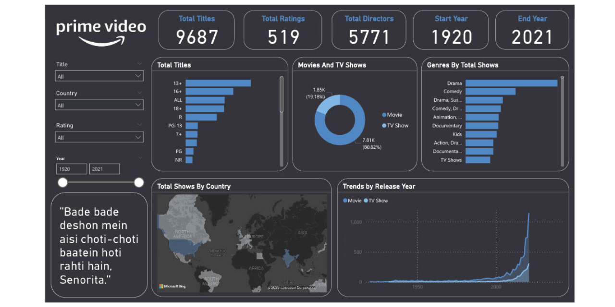
Task: Click the left handle of the Year range slider
Action: [x=63, y=182]
